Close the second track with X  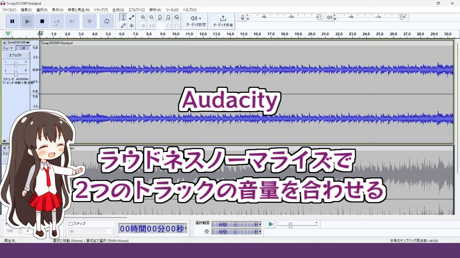pyautogui.click(x=5, y=148)
